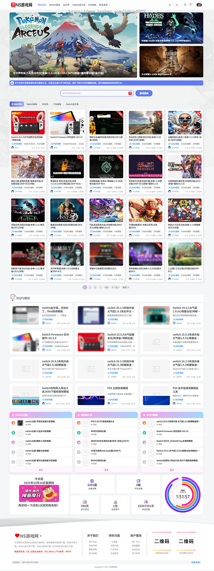Open 荒岛求生 game card title
The width and height of the screenshot is (214, 571).
click(x=145, y=138)
